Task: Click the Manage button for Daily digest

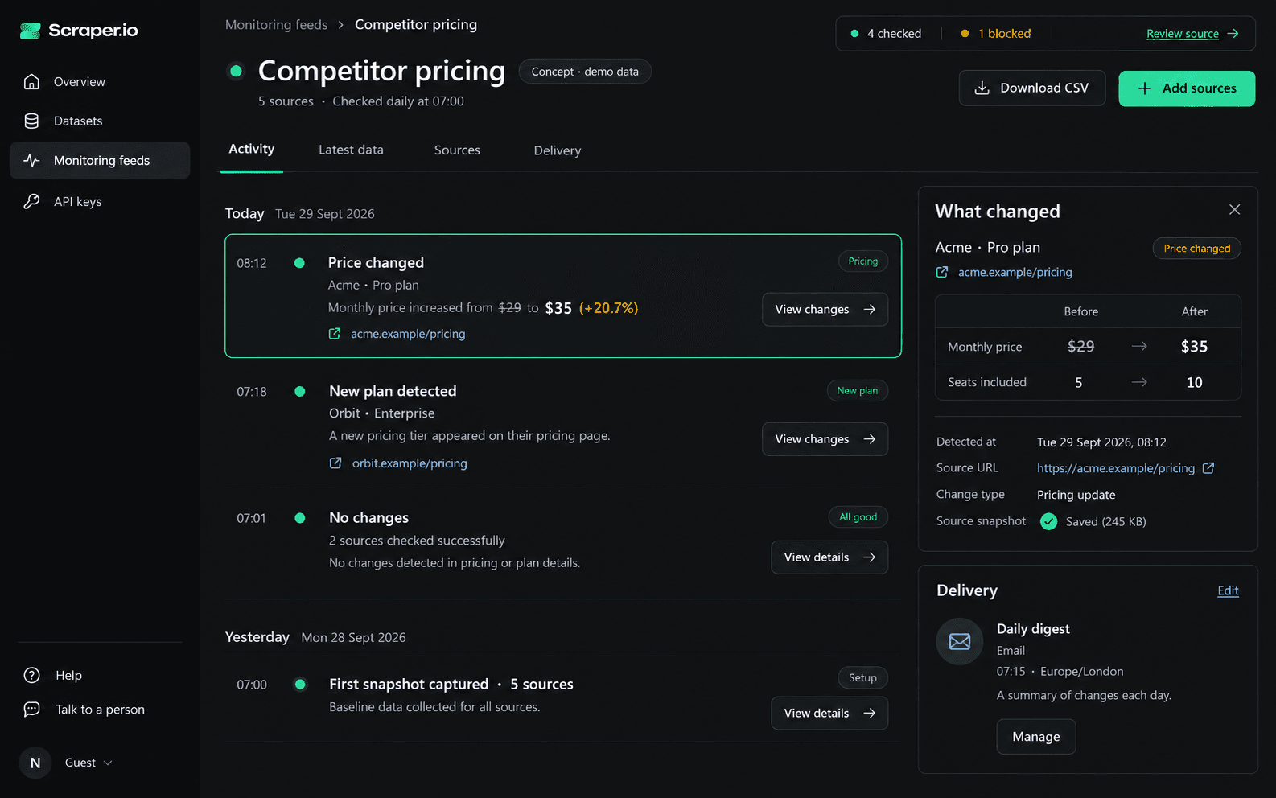Action: [1036, 737]
